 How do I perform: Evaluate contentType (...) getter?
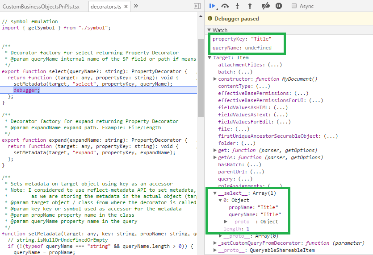(263, 86)
